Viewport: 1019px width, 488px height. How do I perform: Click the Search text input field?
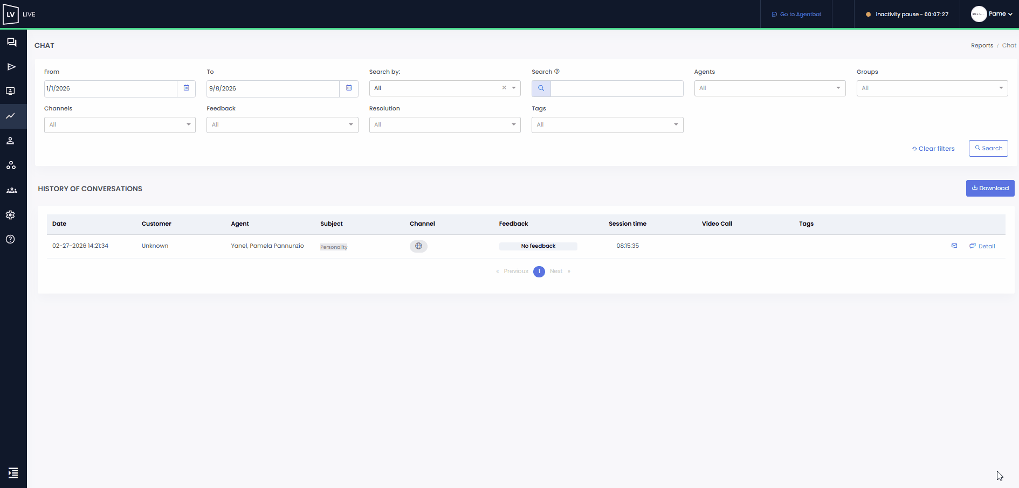617,88
